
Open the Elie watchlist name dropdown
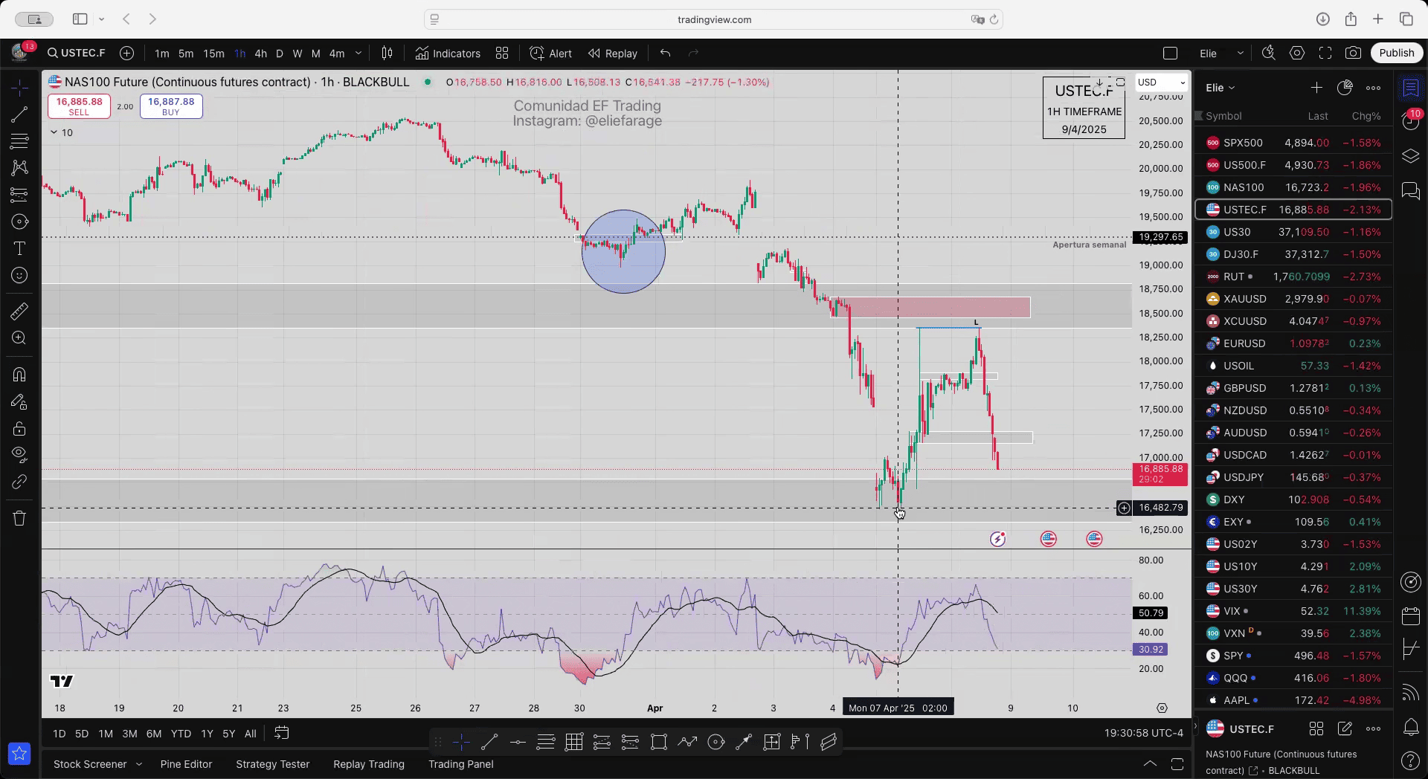[1220, 88]
